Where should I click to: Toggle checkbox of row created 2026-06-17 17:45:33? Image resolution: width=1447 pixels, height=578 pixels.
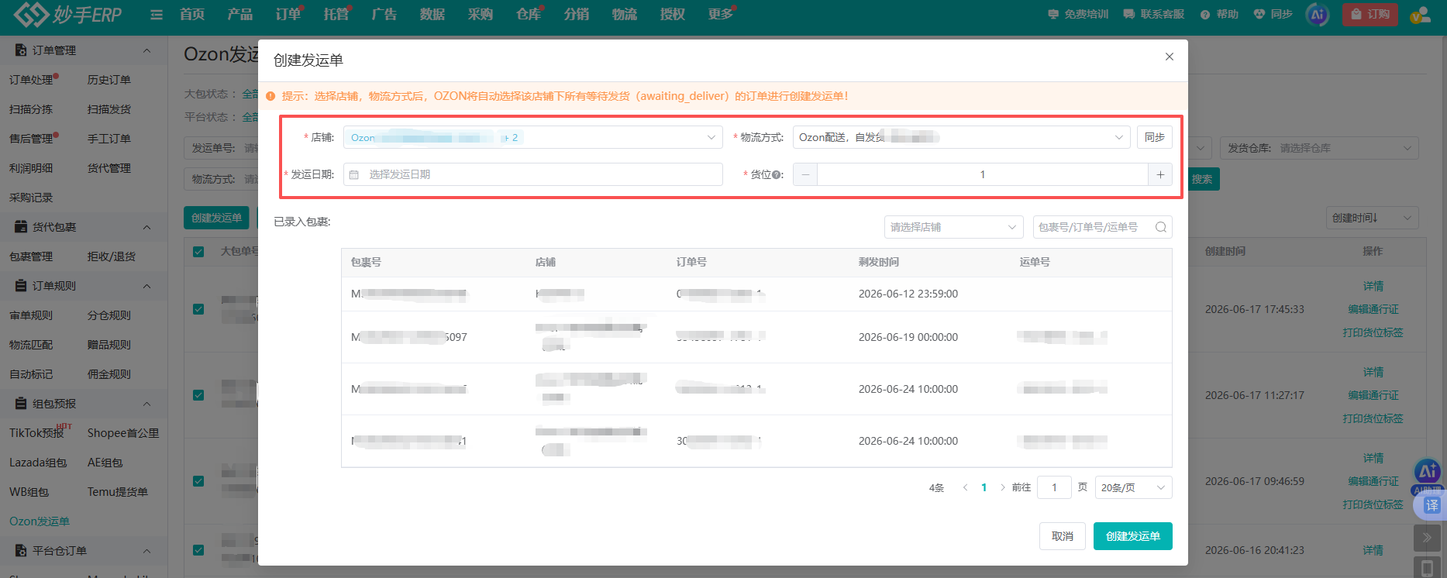pyautogui.click(x=198, y=309)
